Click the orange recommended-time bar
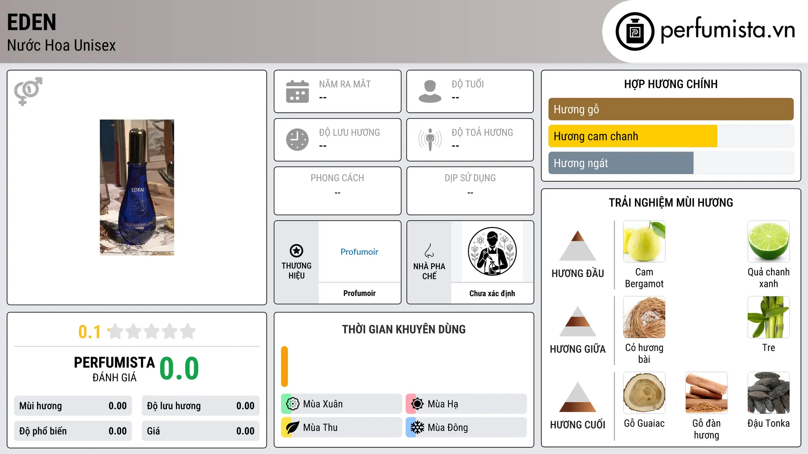Screen dimensions: 808x454 click(284, 367)
